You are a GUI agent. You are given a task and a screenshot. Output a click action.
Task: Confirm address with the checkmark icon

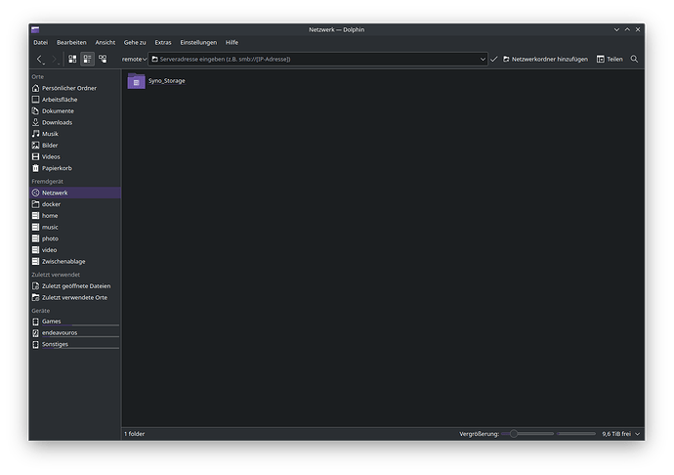point(494,59)
